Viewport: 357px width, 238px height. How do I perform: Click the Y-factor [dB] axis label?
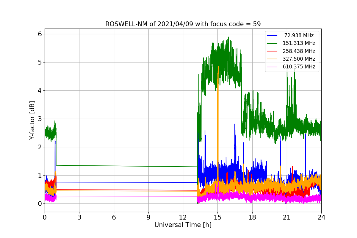32,120
